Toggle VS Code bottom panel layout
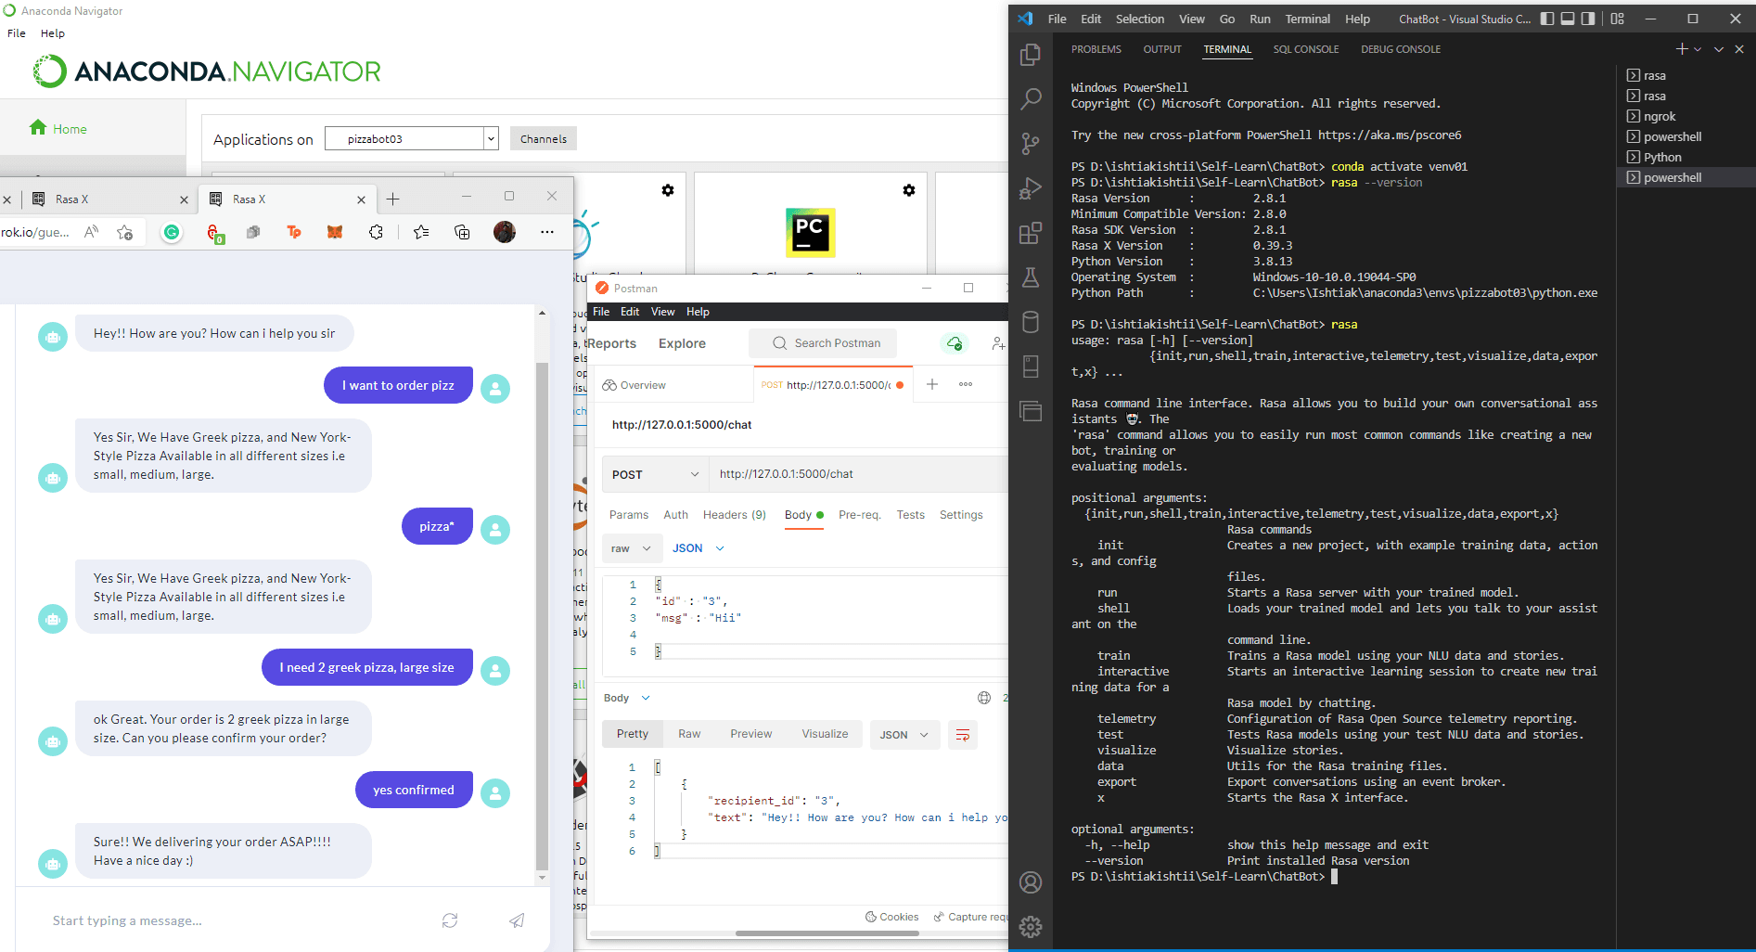The image size is (1756, 952). coord(1568,19)
